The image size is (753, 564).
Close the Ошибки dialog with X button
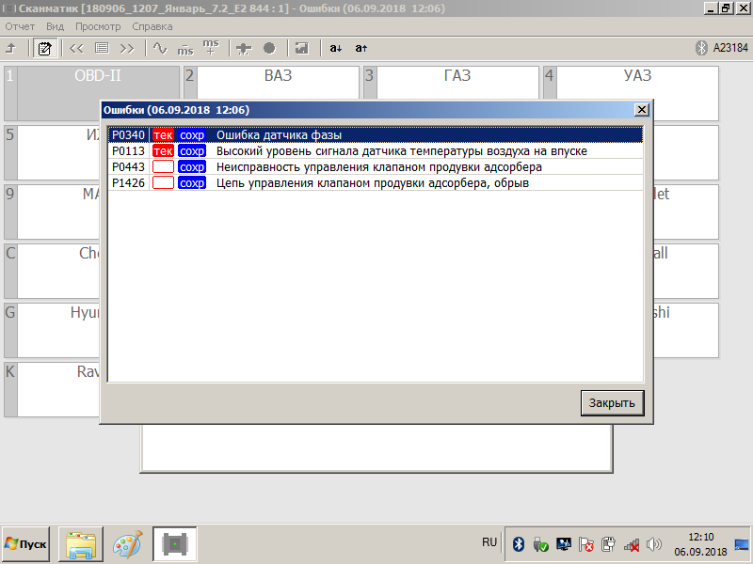tap(642, 110)
